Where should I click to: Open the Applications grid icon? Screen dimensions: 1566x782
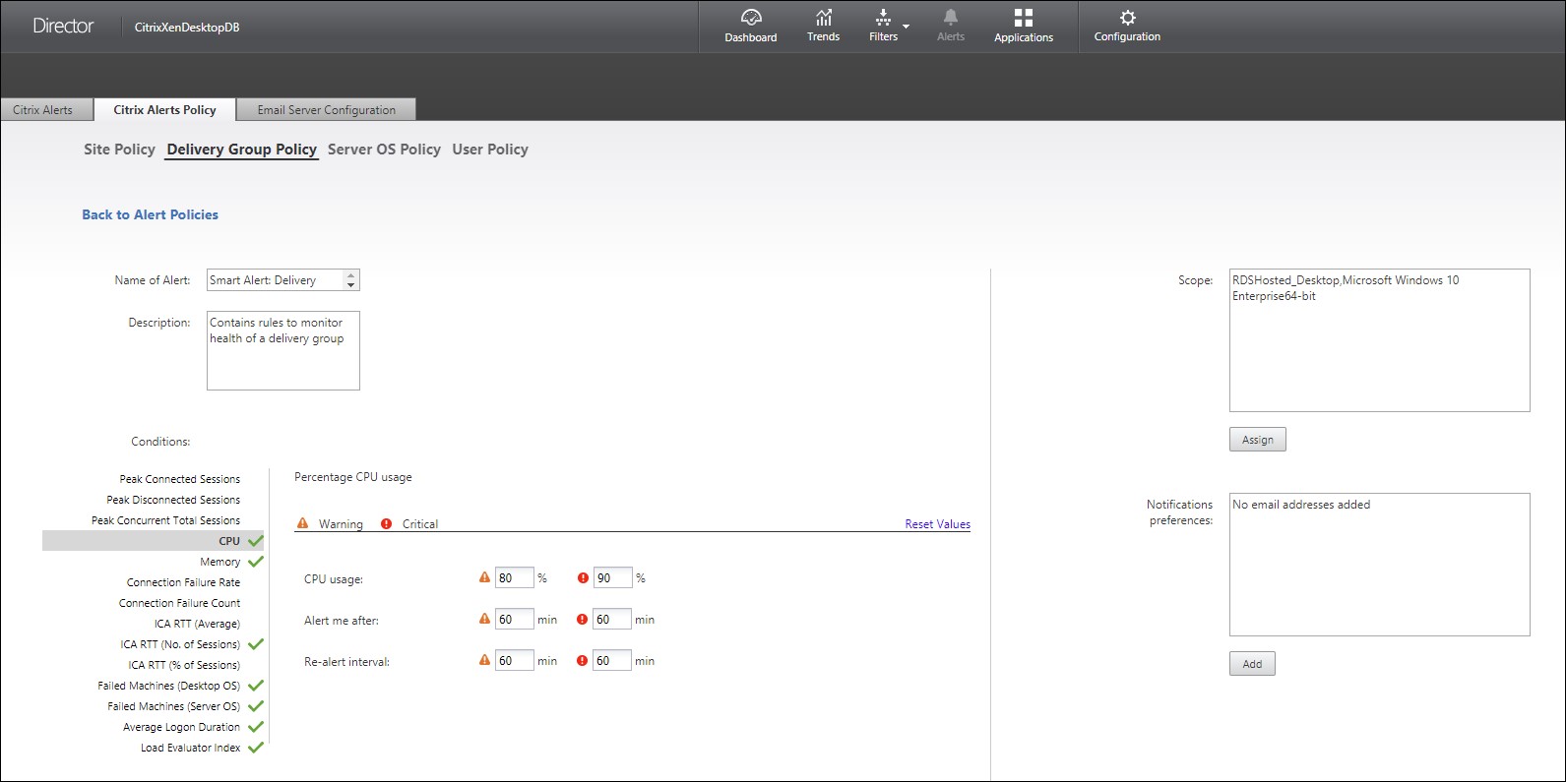[1024, 18]
